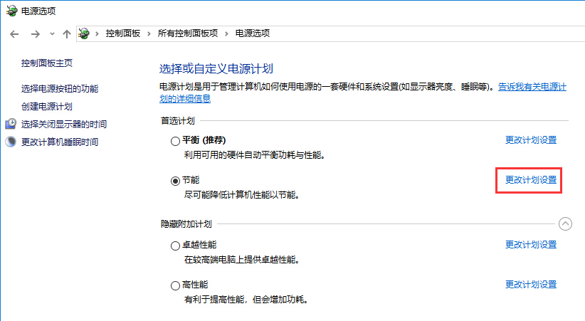
Task: Click the 首选计划 section label
Action: pos(178,121)
